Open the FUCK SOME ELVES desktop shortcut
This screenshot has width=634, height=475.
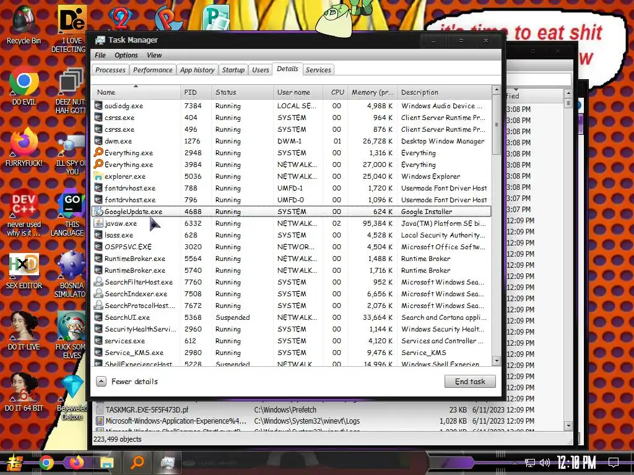point(71,335)
